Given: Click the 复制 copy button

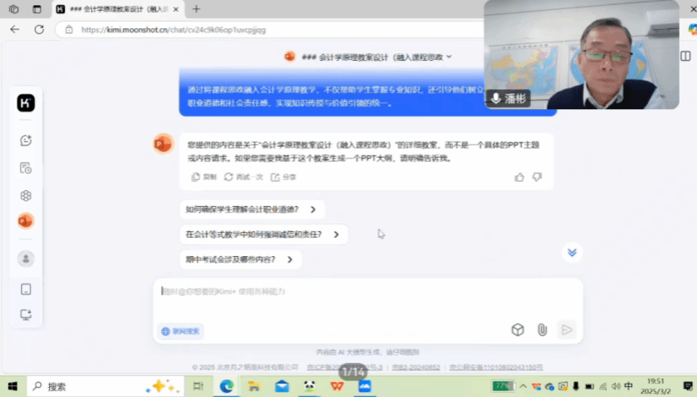Looking at the screenshot, I should 204,177.
